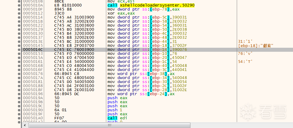Viewport: 293px width, 128px height.
Task: Select bytes C745 EC 76003900
Action: 74,50
